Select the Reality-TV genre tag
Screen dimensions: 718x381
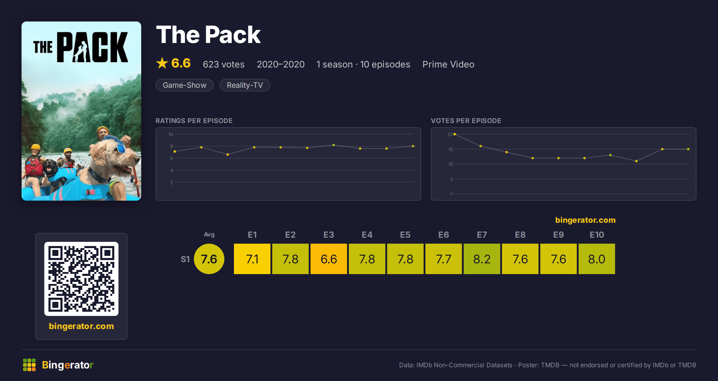[x=245, y=85]
